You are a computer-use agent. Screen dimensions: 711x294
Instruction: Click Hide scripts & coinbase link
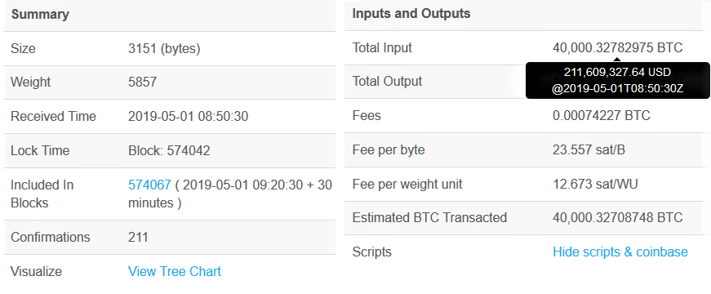click(x=620, y=252)
